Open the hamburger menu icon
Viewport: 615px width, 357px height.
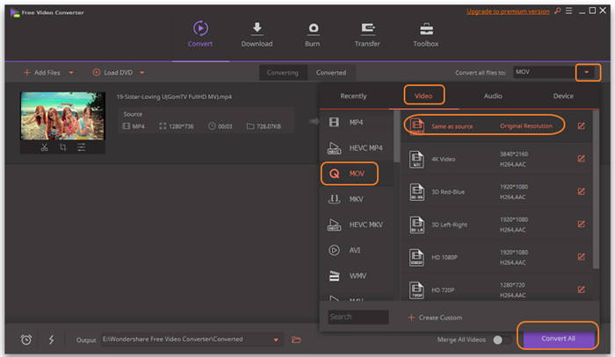coord(568,11)
